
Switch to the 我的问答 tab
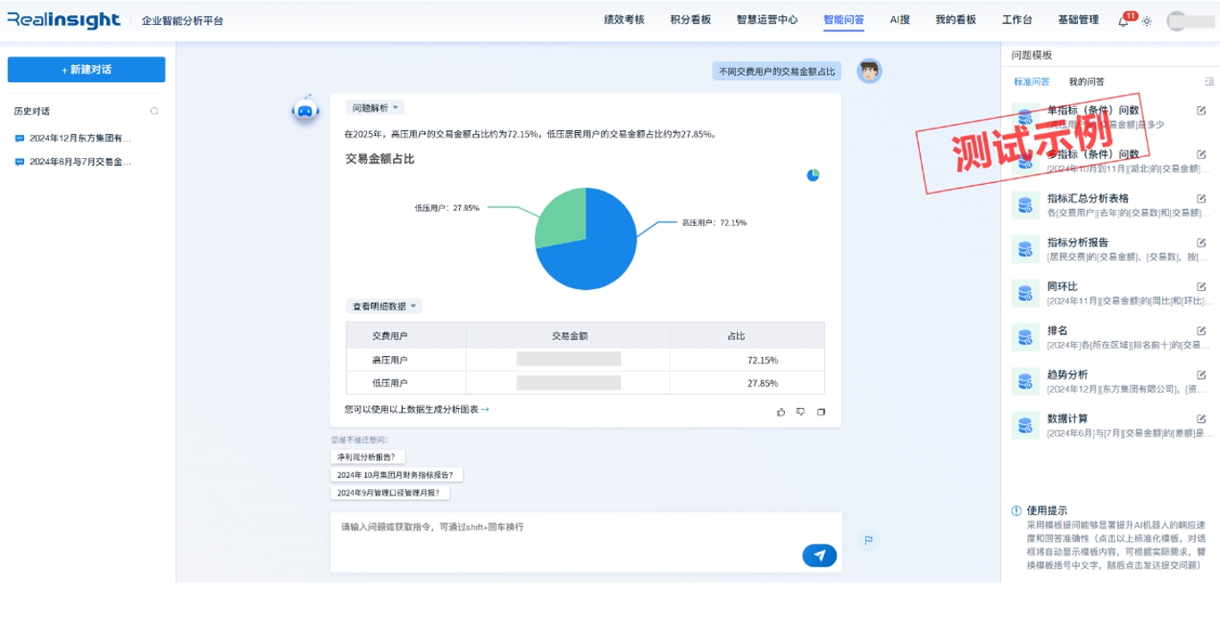(1086, 81)
